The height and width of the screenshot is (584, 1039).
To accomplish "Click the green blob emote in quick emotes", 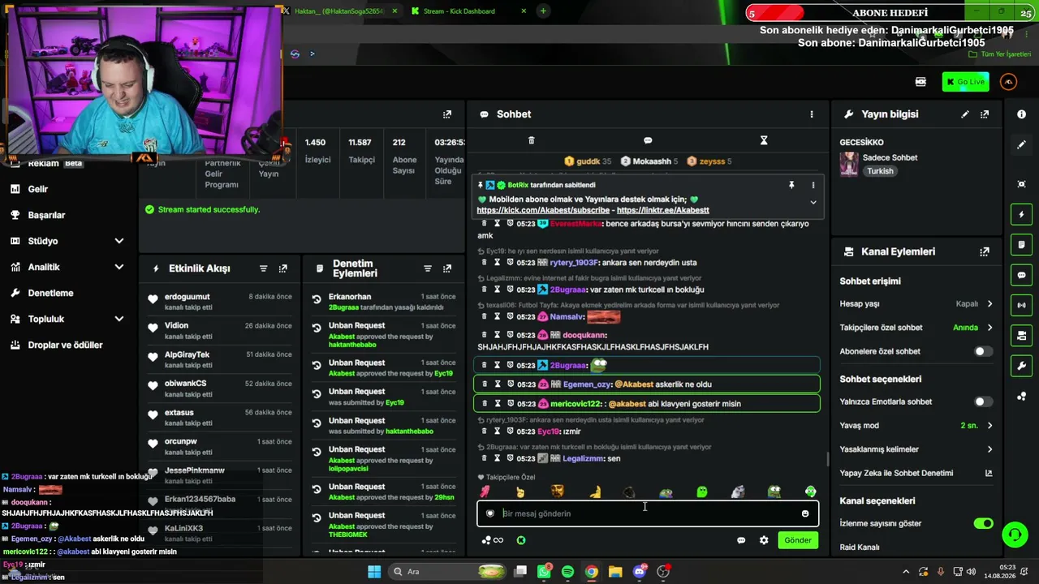I will 702,492.
